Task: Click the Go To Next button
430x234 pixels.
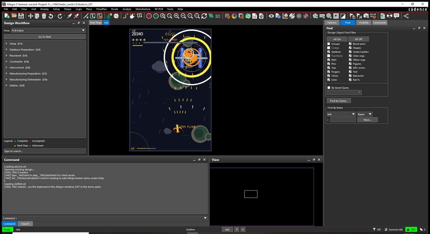Action: [45, 36]
